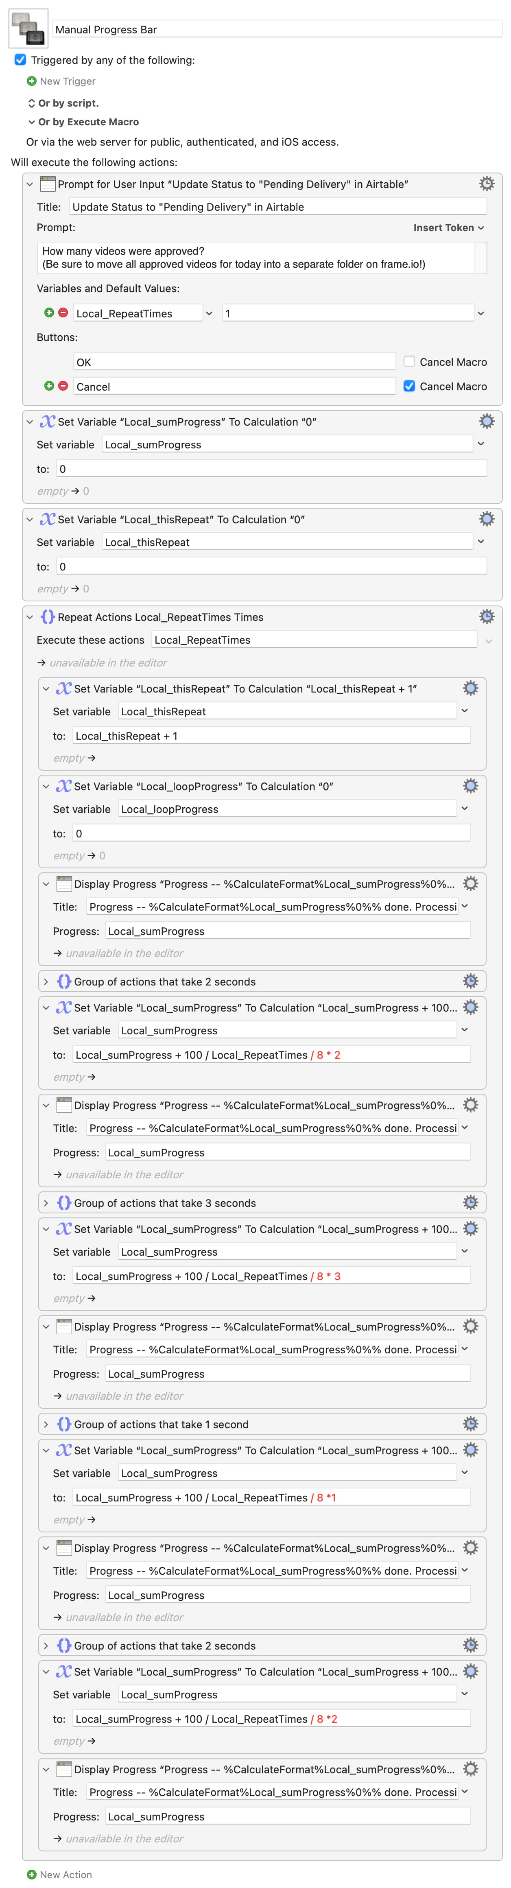Click the green New Trigger plus icon
Screen dimensions: 511x1888
[31, 81]
